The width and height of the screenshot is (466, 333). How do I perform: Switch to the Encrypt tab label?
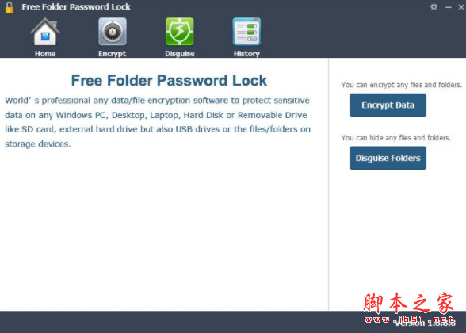pyautogui.click(x=113, y=54)
